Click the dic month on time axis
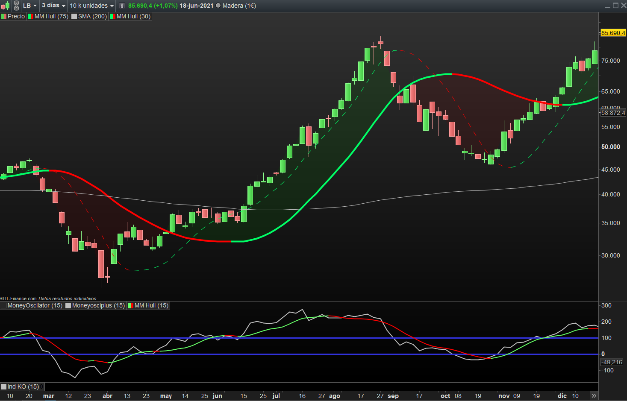 (562, 396)
